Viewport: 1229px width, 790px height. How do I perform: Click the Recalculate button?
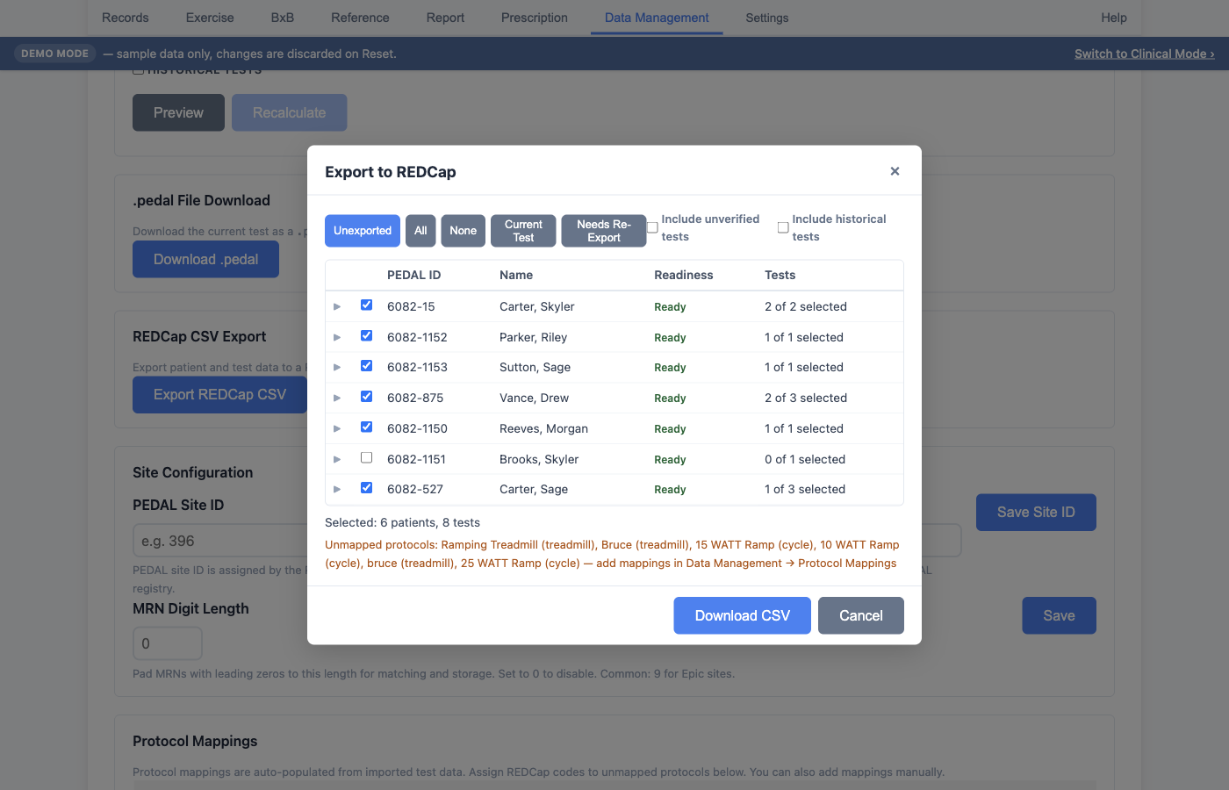(x=290, y=112)
